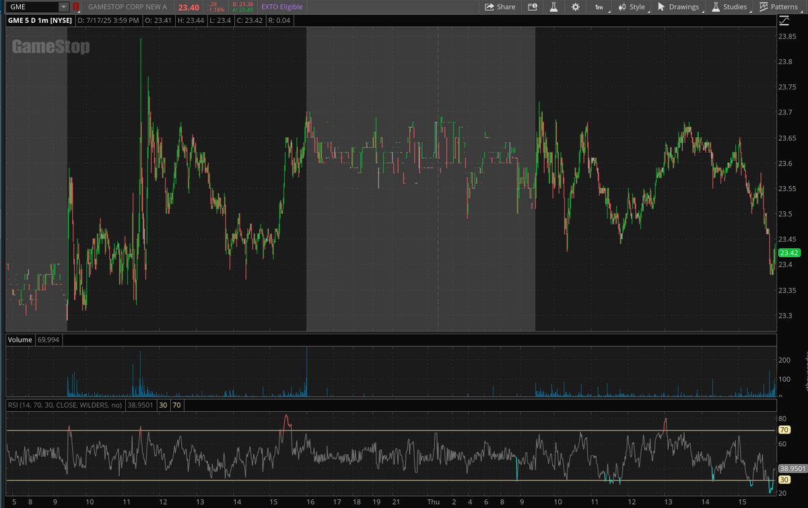The height and width of the screenshot is (508, 808).
Task: Click the O: 23.41 open value
Action: pos(158,20)
